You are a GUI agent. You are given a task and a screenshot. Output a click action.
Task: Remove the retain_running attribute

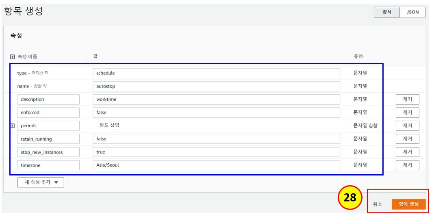click(x=408, y=139)
